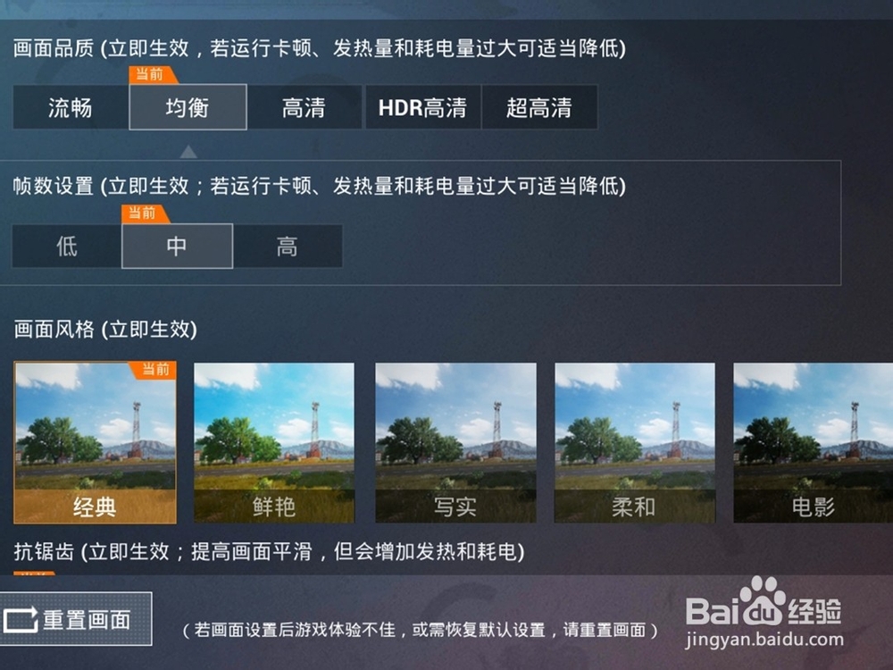Click the reset arrow icon in 重置画面
This screenshot has width=893, height=670.
tap(21, 620)
